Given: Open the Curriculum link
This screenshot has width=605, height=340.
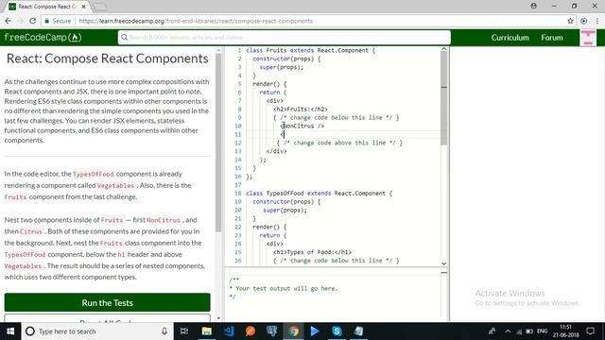Looking at the screenshot, I should click(x=510, y=38).
